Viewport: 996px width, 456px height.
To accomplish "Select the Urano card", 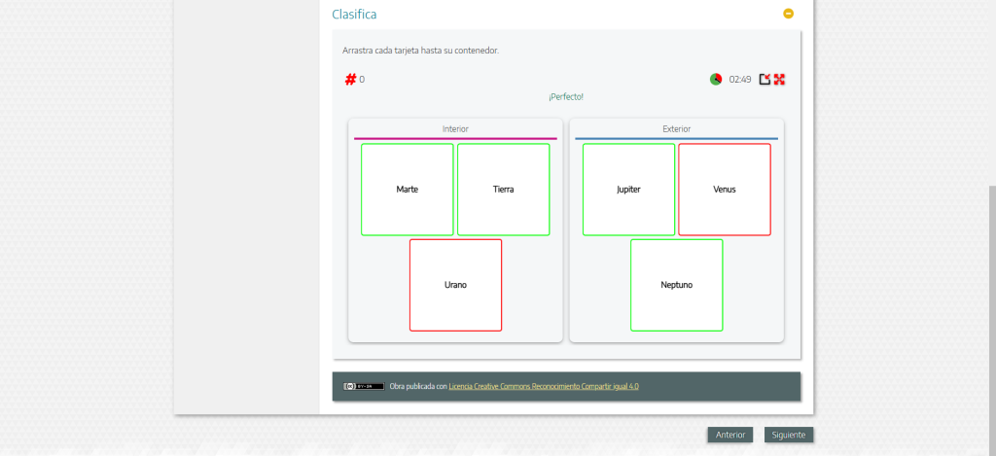I will tap(455, 285).
